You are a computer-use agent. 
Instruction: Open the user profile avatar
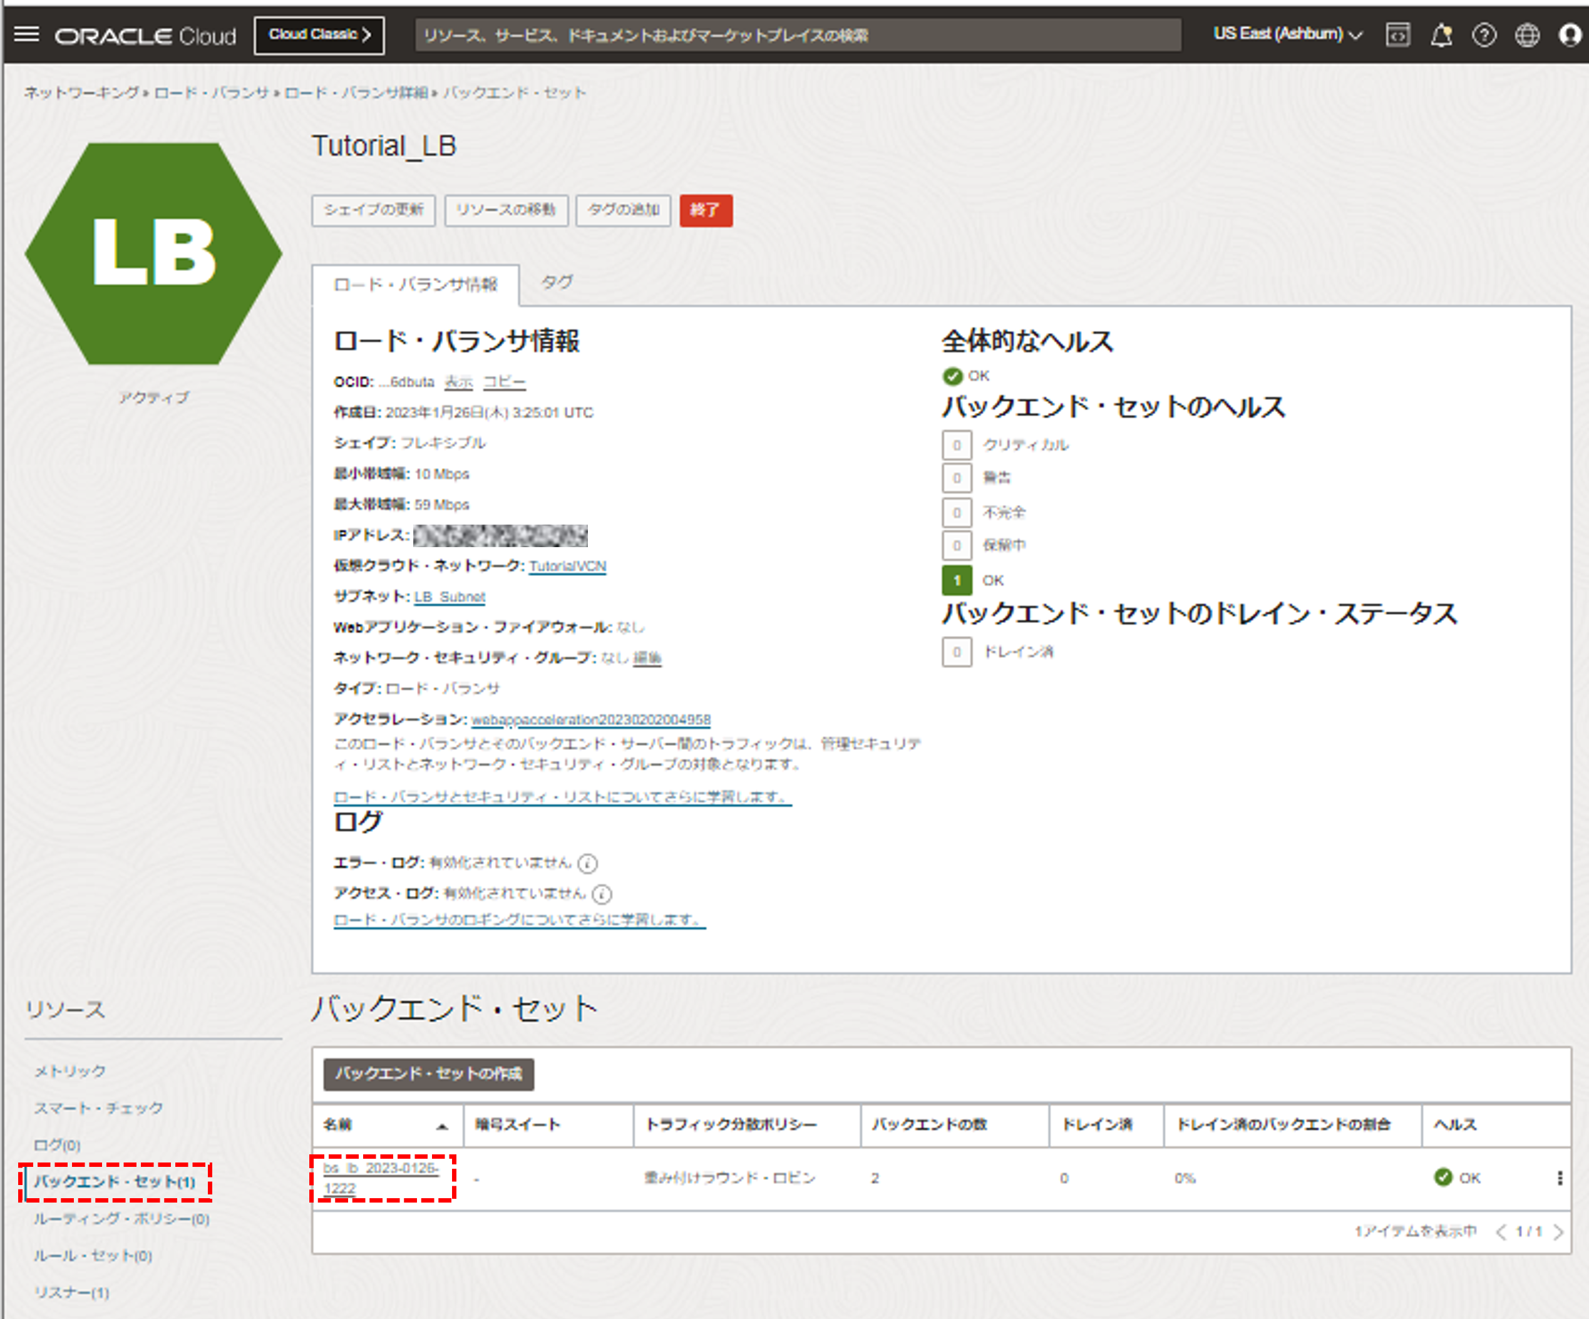tap(1571, 34)
